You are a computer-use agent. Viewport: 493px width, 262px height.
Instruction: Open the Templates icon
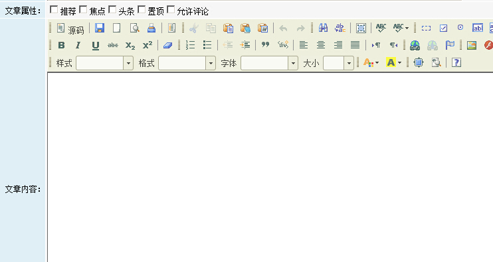click(171, 28)
